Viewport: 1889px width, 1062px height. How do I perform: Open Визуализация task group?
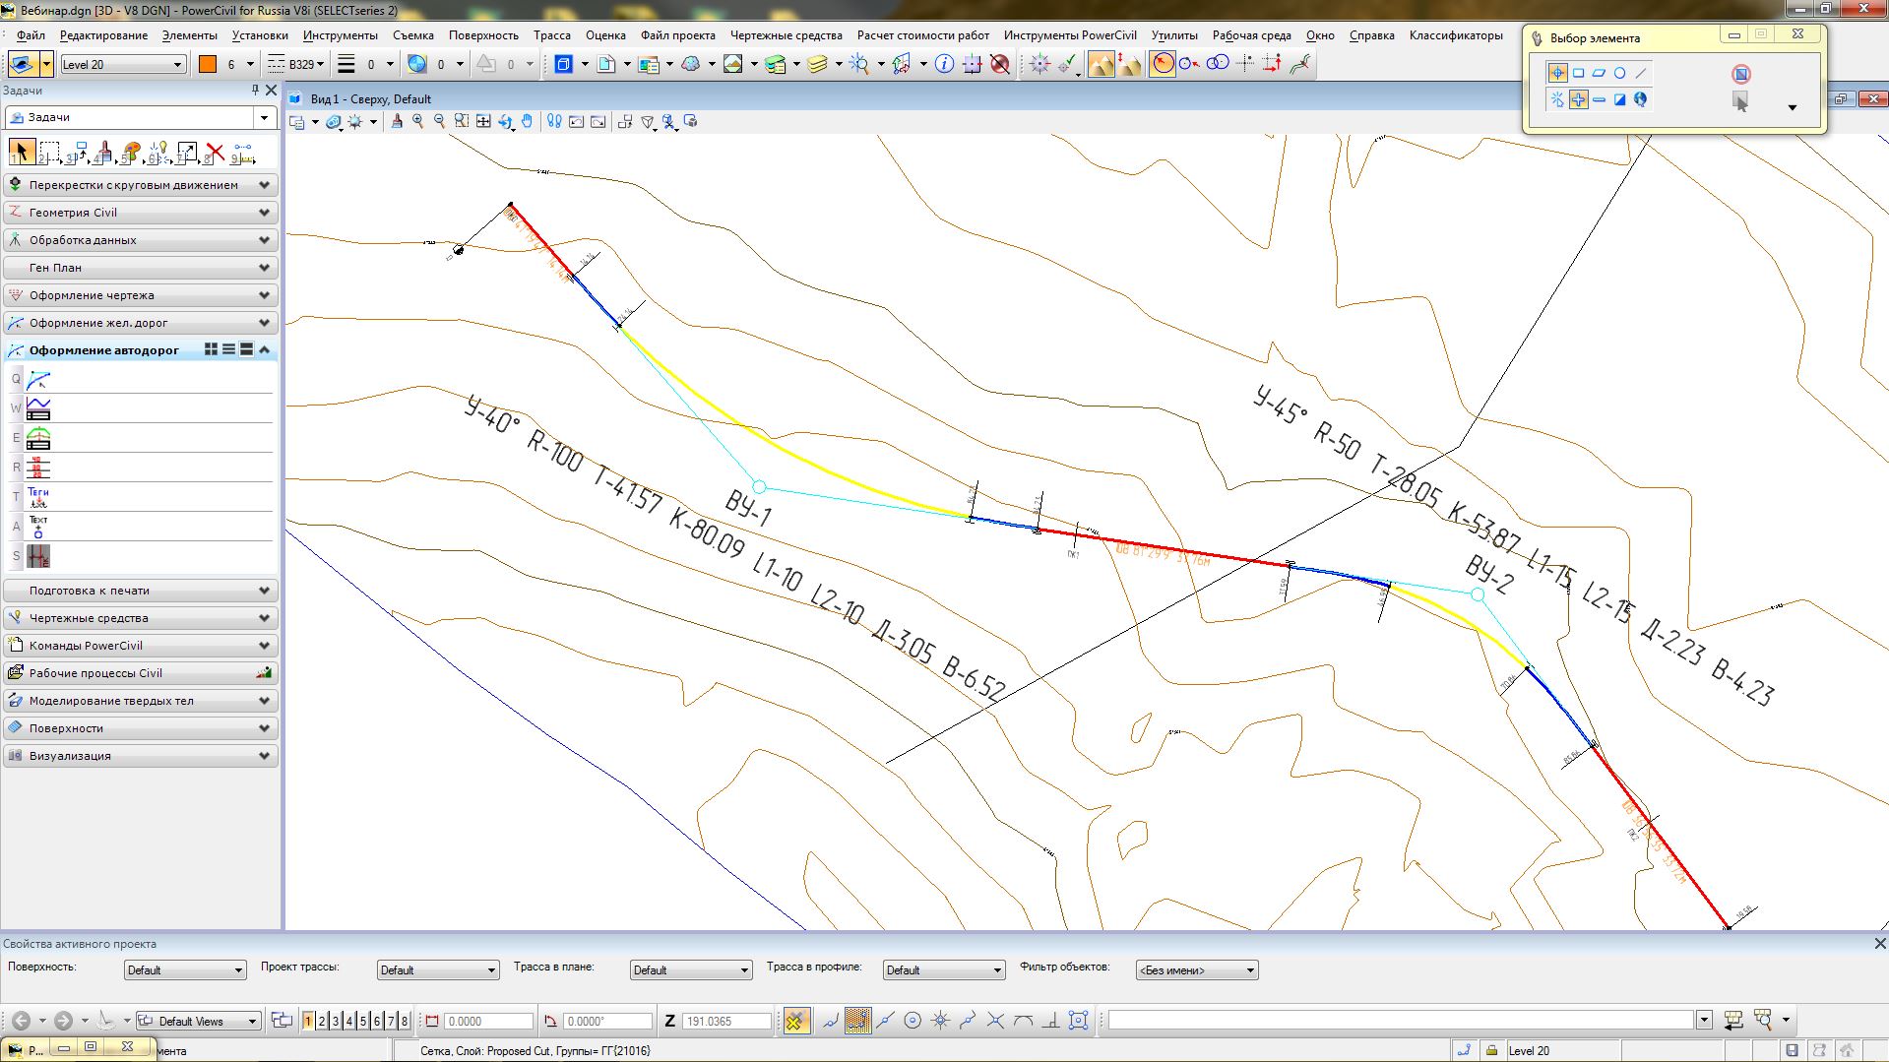140,756
